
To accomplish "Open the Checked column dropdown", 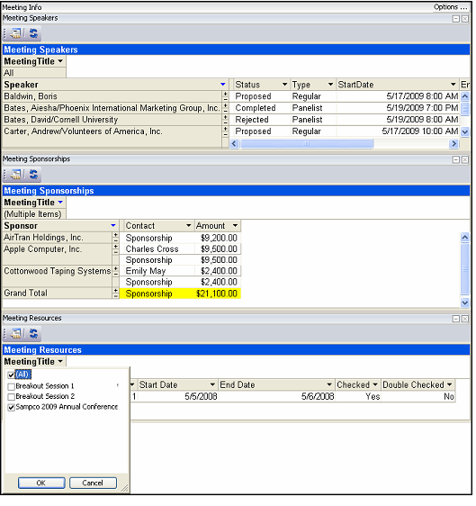I will pyautogui.click(x=375, y=385).
